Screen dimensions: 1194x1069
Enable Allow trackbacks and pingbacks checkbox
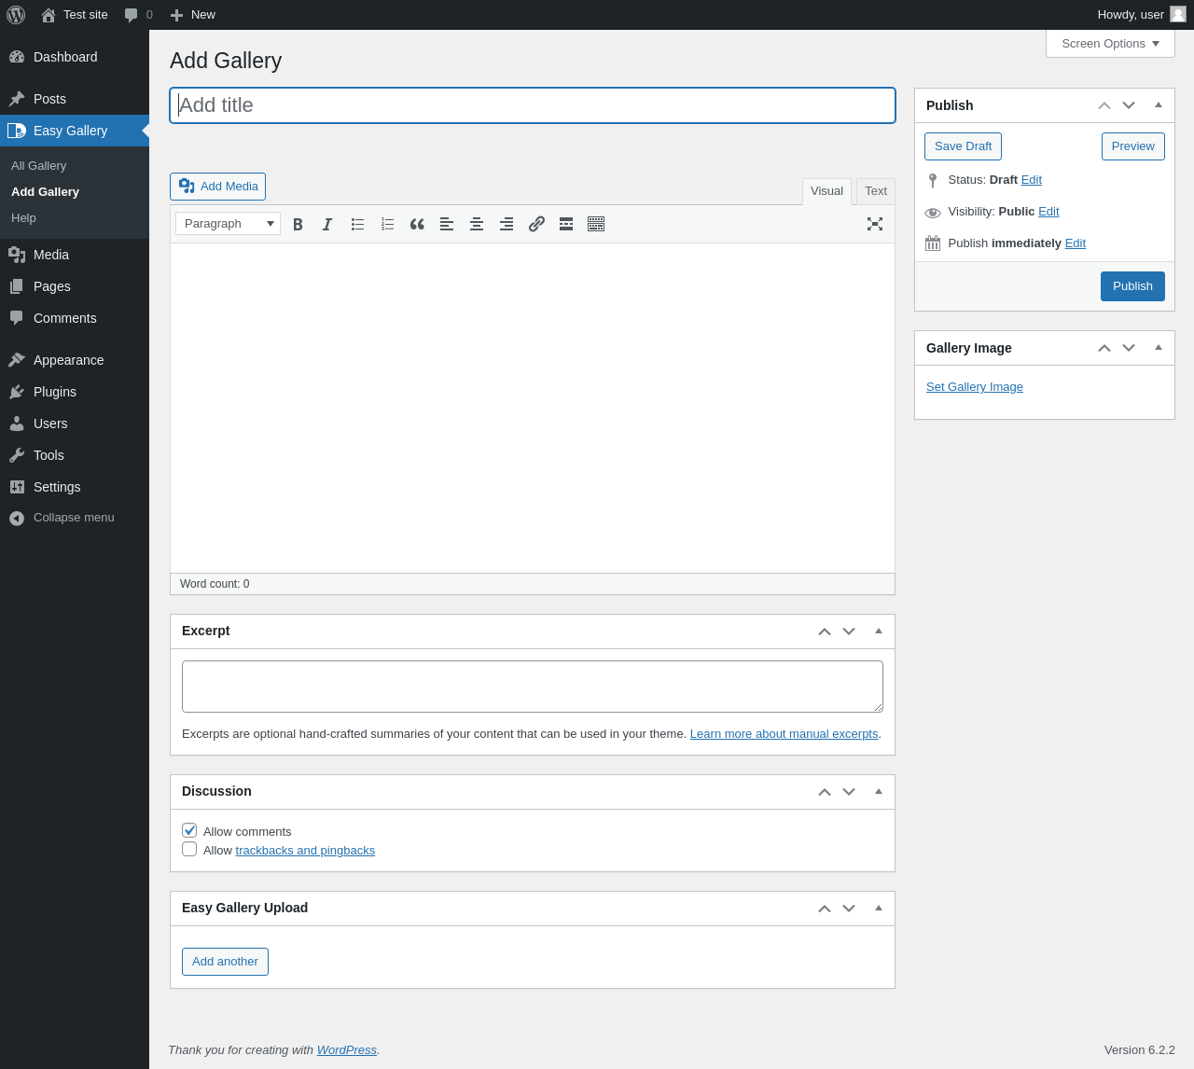[x=189, y=849]
